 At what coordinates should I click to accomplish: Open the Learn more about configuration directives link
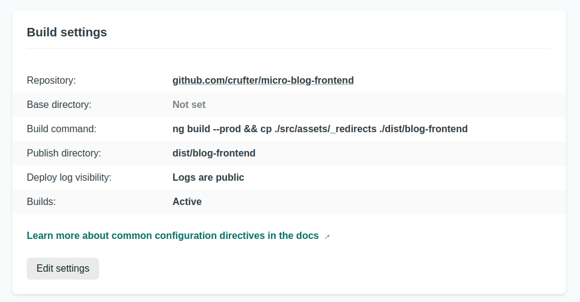[x=172, y=236]
